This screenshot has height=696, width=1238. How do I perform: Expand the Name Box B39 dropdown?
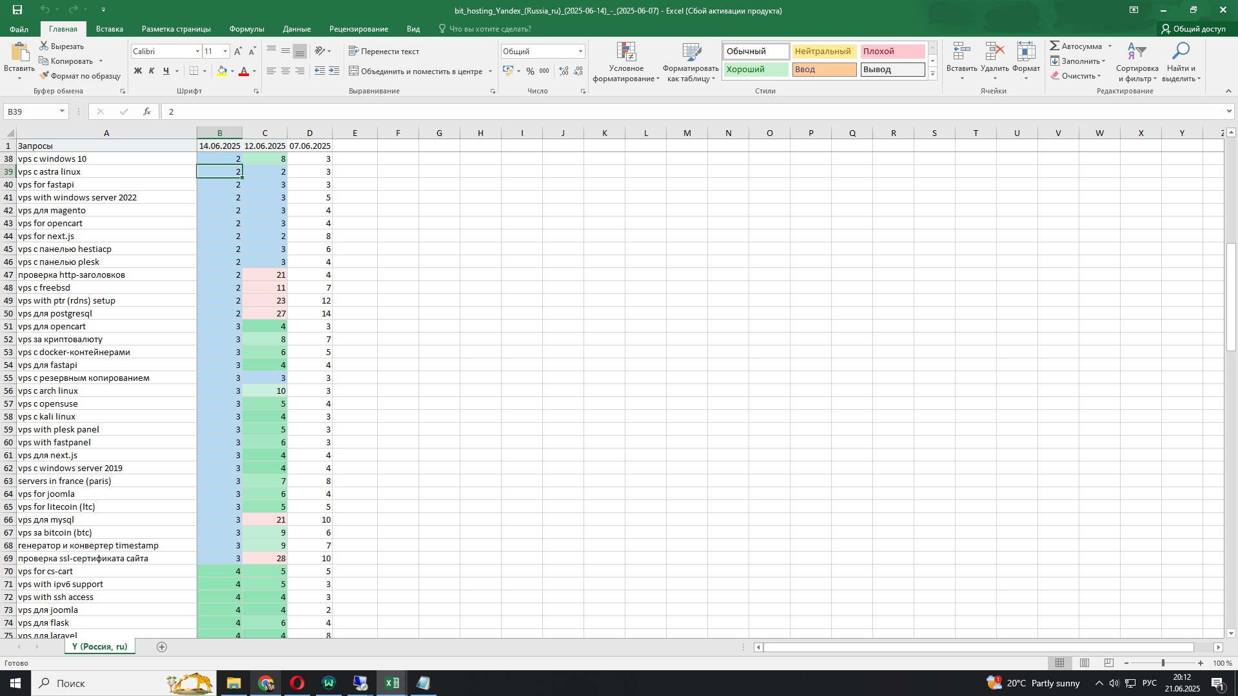coord(62,111)
